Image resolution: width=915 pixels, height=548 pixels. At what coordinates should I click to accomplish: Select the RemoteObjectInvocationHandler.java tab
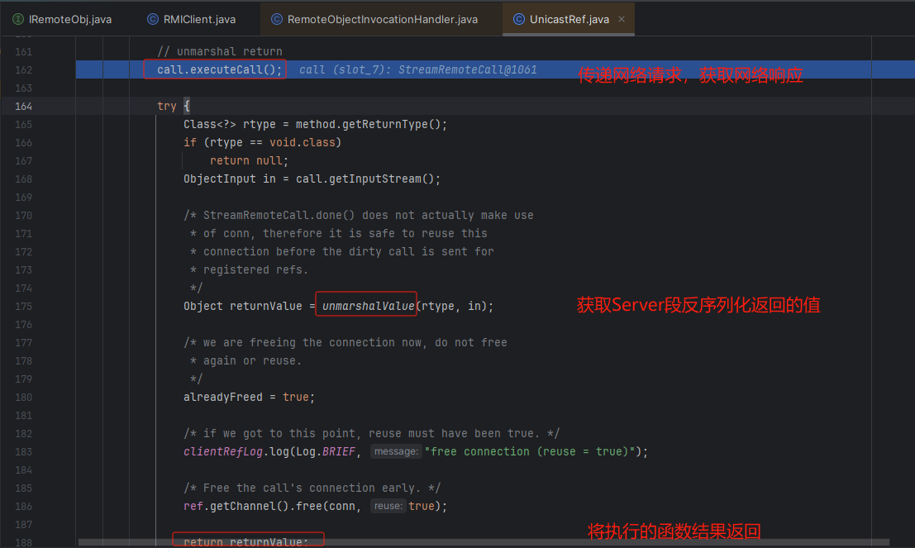382,19
